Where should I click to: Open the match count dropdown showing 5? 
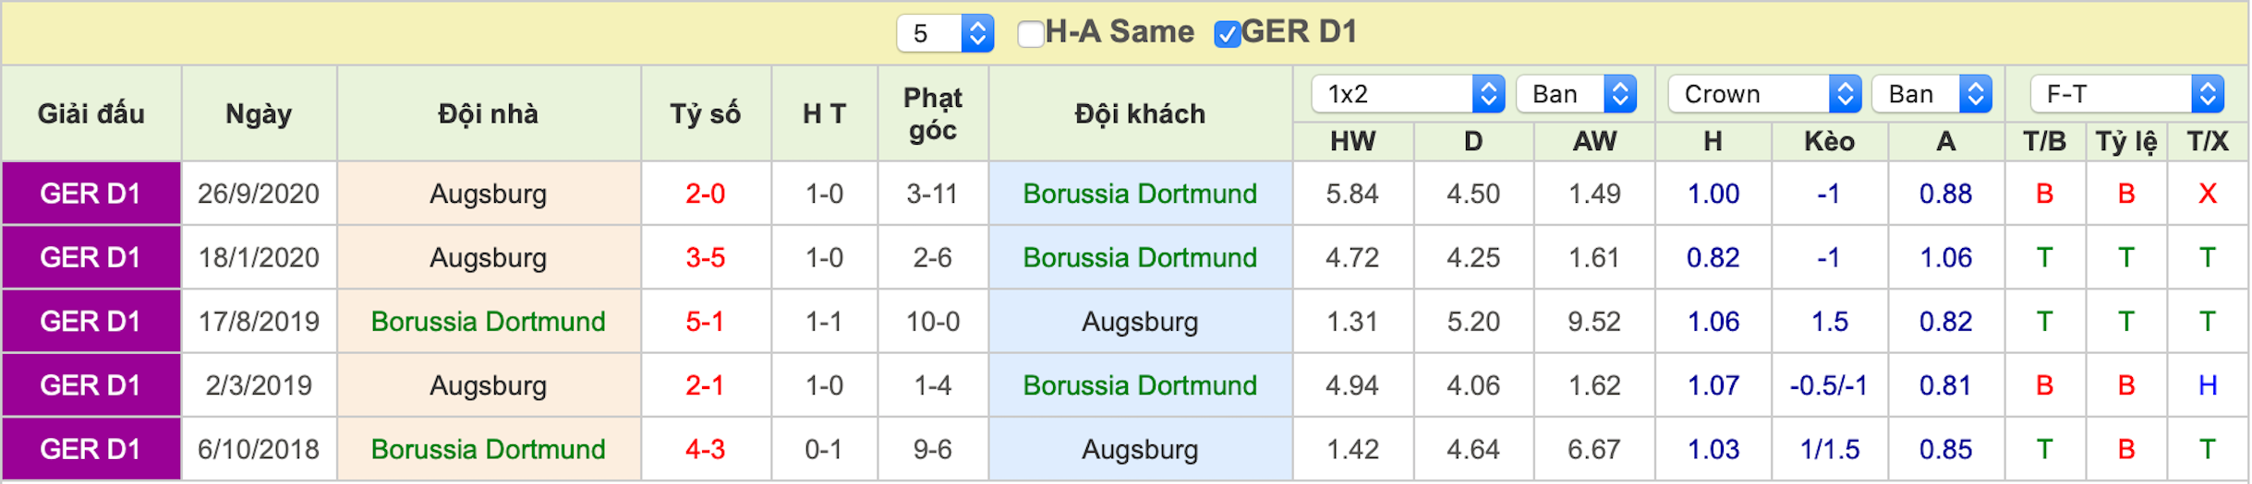click(x=945, y=33)
